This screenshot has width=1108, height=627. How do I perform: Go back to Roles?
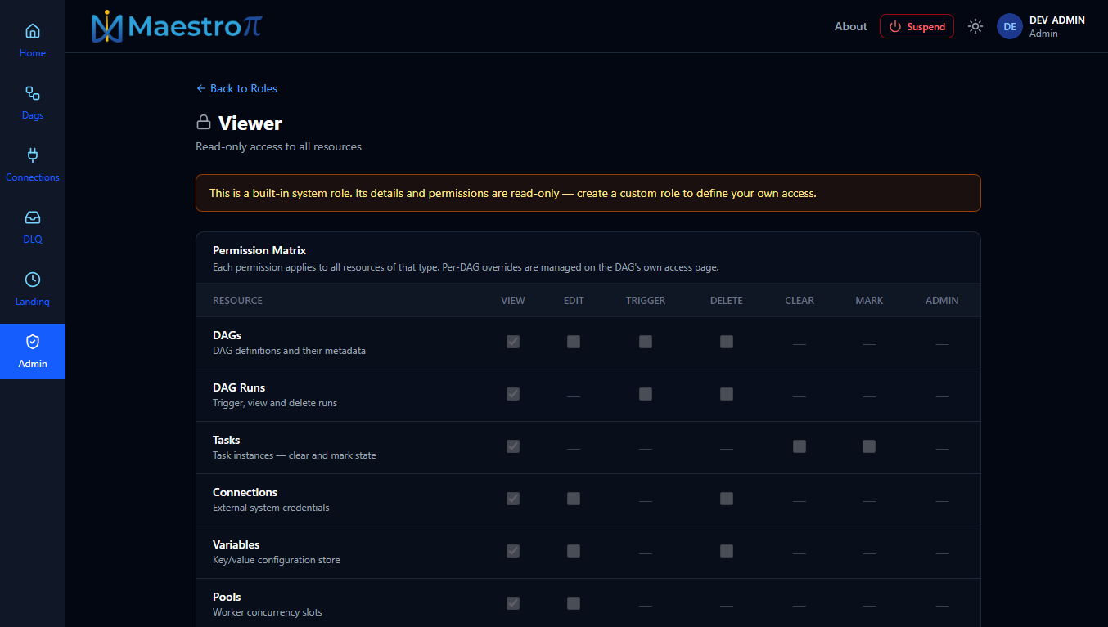[x=236, y=88]
